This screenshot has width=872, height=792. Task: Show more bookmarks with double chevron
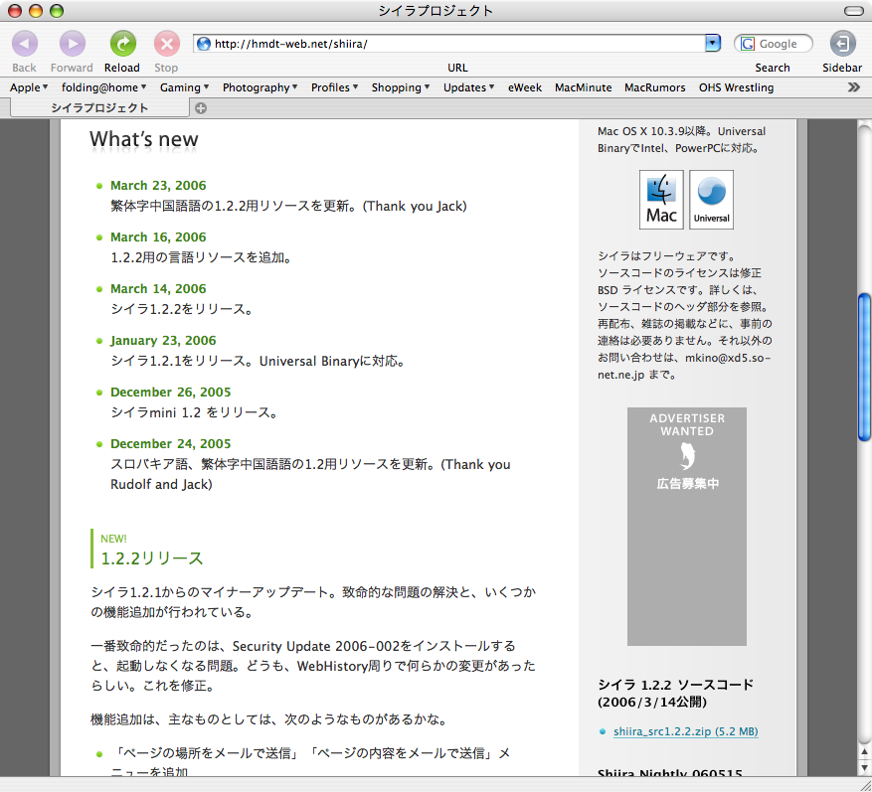click(854, 87)
